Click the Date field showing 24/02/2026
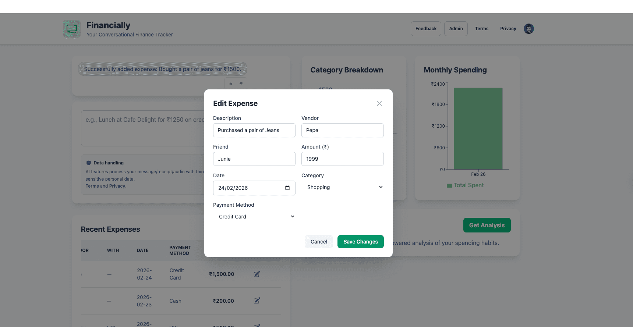633x327 pixels. [254, 188]
